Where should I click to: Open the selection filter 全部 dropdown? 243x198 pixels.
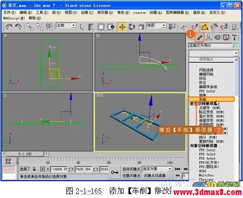[x=74, y=25]
